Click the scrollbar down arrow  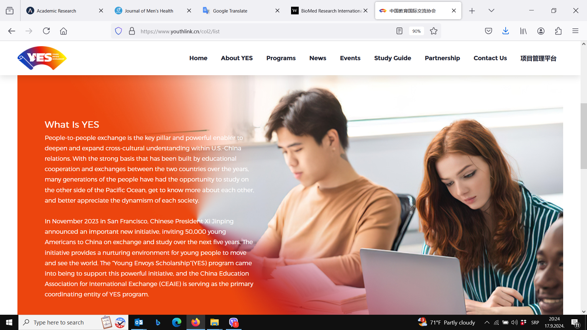pos(584,312)
